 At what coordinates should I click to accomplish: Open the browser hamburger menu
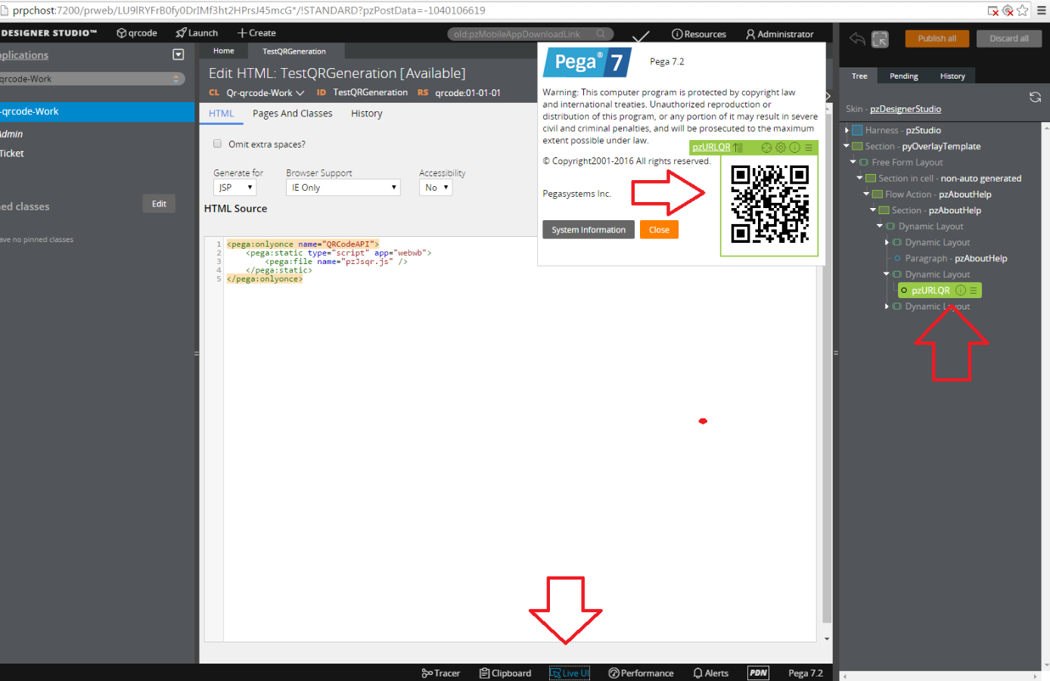click(x=1042, y=11)
